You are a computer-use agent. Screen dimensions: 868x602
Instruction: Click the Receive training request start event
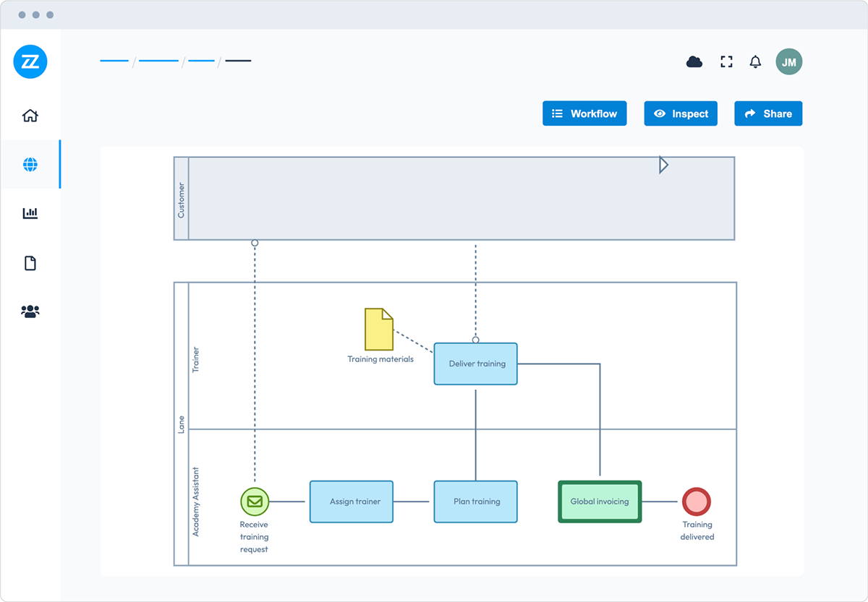tap(255, 502)
